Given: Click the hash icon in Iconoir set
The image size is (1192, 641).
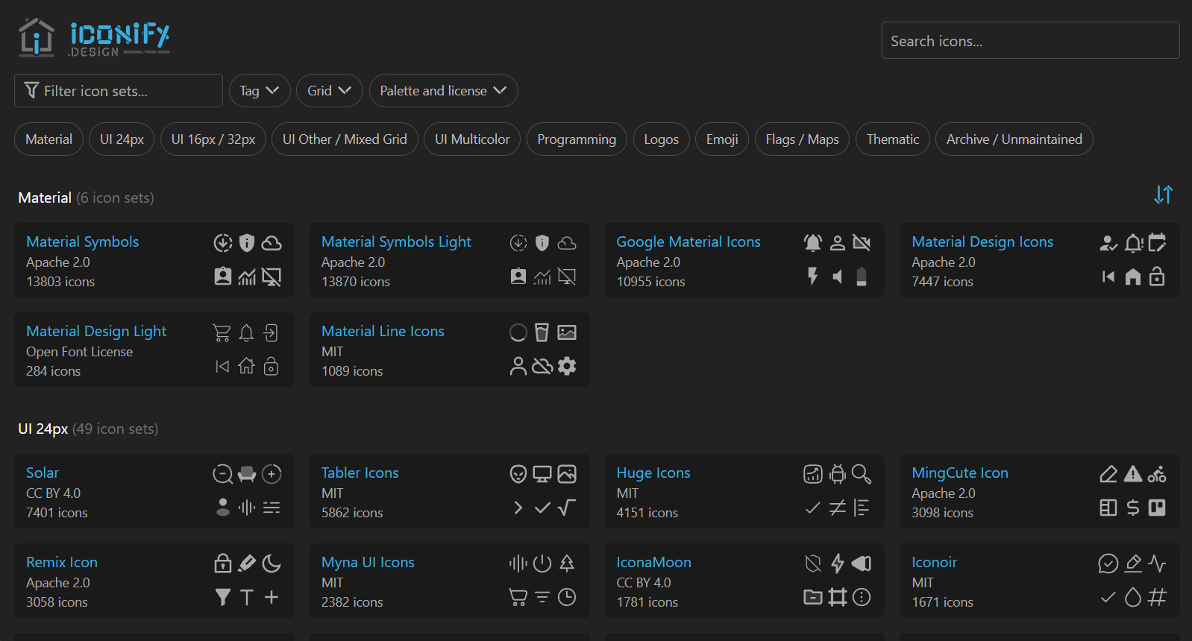Looking at the screenshot, I should (1157, 597).
